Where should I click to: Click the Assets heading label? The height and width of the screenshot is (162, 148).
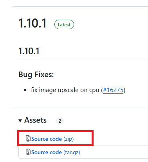[35, 120]
